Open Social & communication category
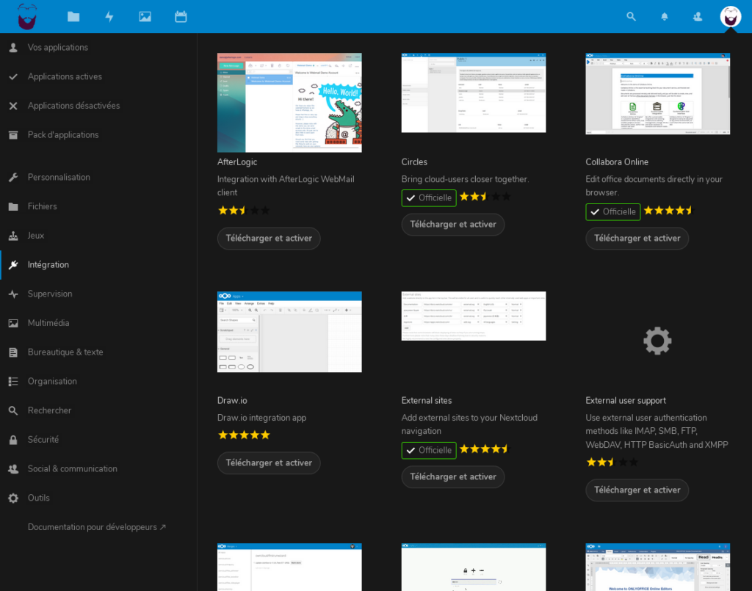This screenshot has width=752, height=591. point(98,469)
